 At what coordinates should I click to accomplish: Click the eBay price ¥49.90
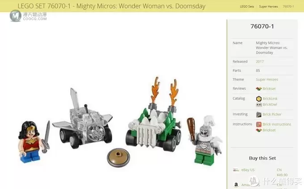tap(282, 175)
